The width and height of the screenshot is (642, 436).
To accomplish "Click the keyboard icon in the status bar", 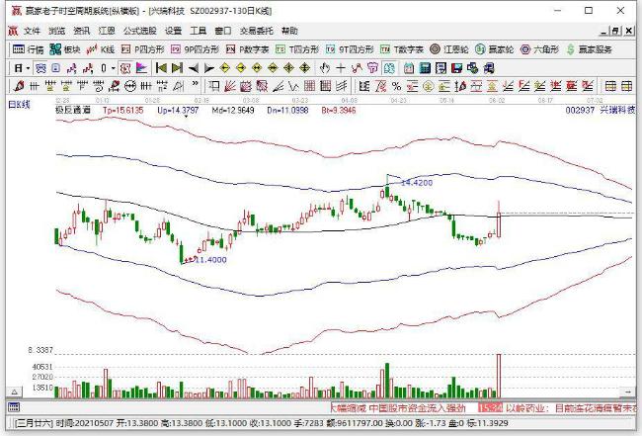I will pos(14,407).
